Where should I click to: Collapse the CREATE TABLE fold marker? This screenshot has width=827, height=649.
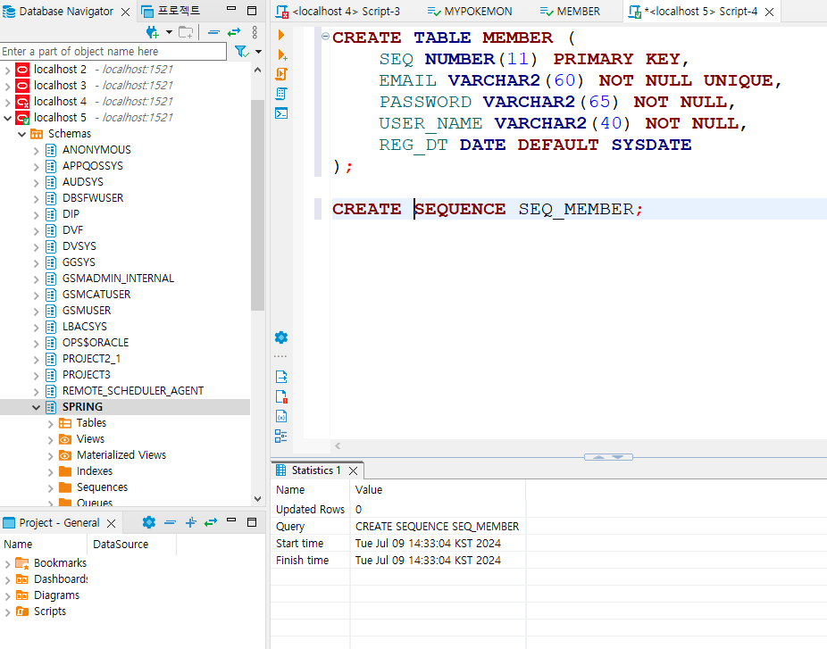(x=324, y=37)
